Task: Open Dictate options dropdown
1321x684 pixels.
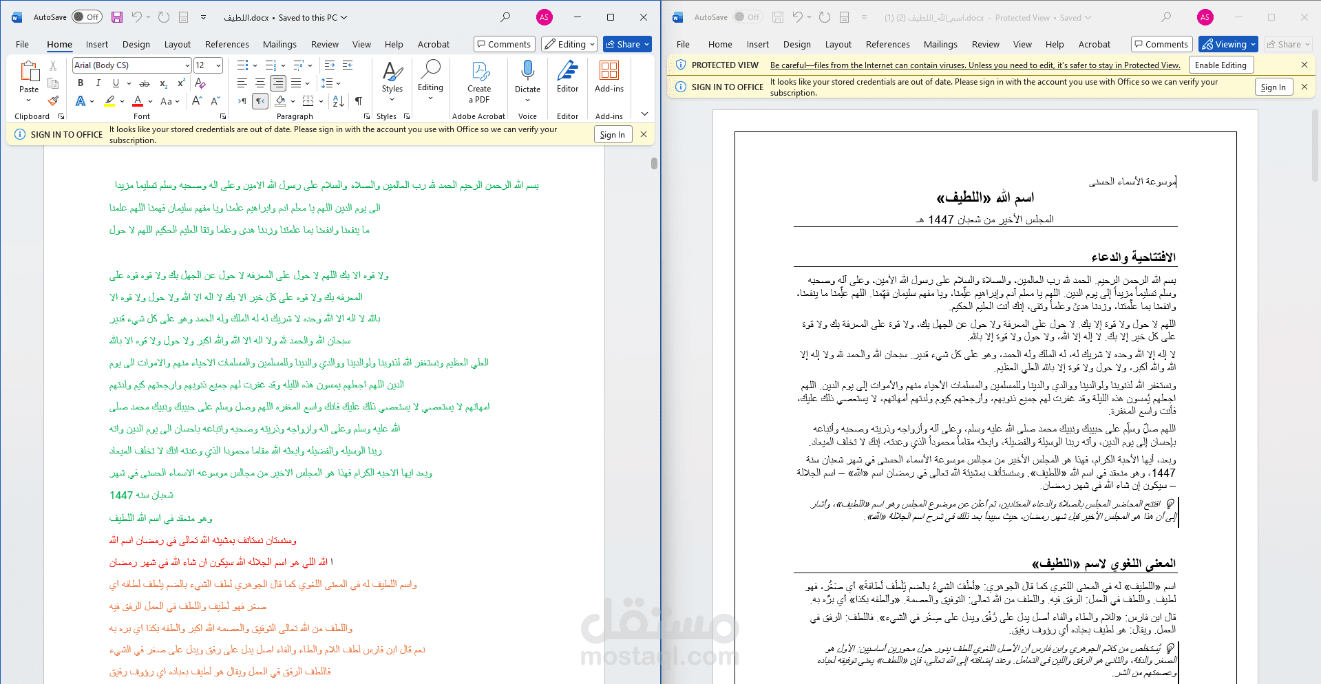Action: [527, 100]
